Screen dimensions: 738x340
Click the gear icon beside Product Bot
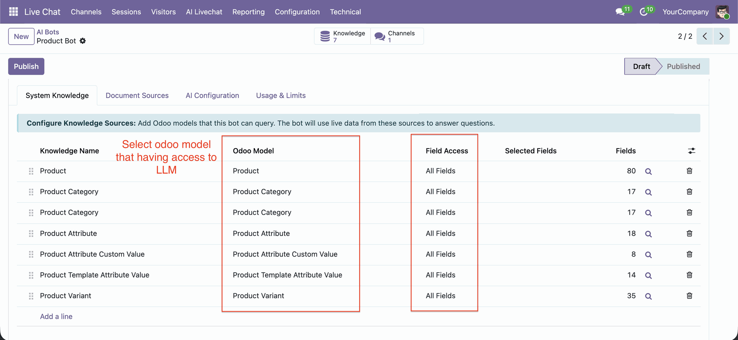click(x=83, y=41)
